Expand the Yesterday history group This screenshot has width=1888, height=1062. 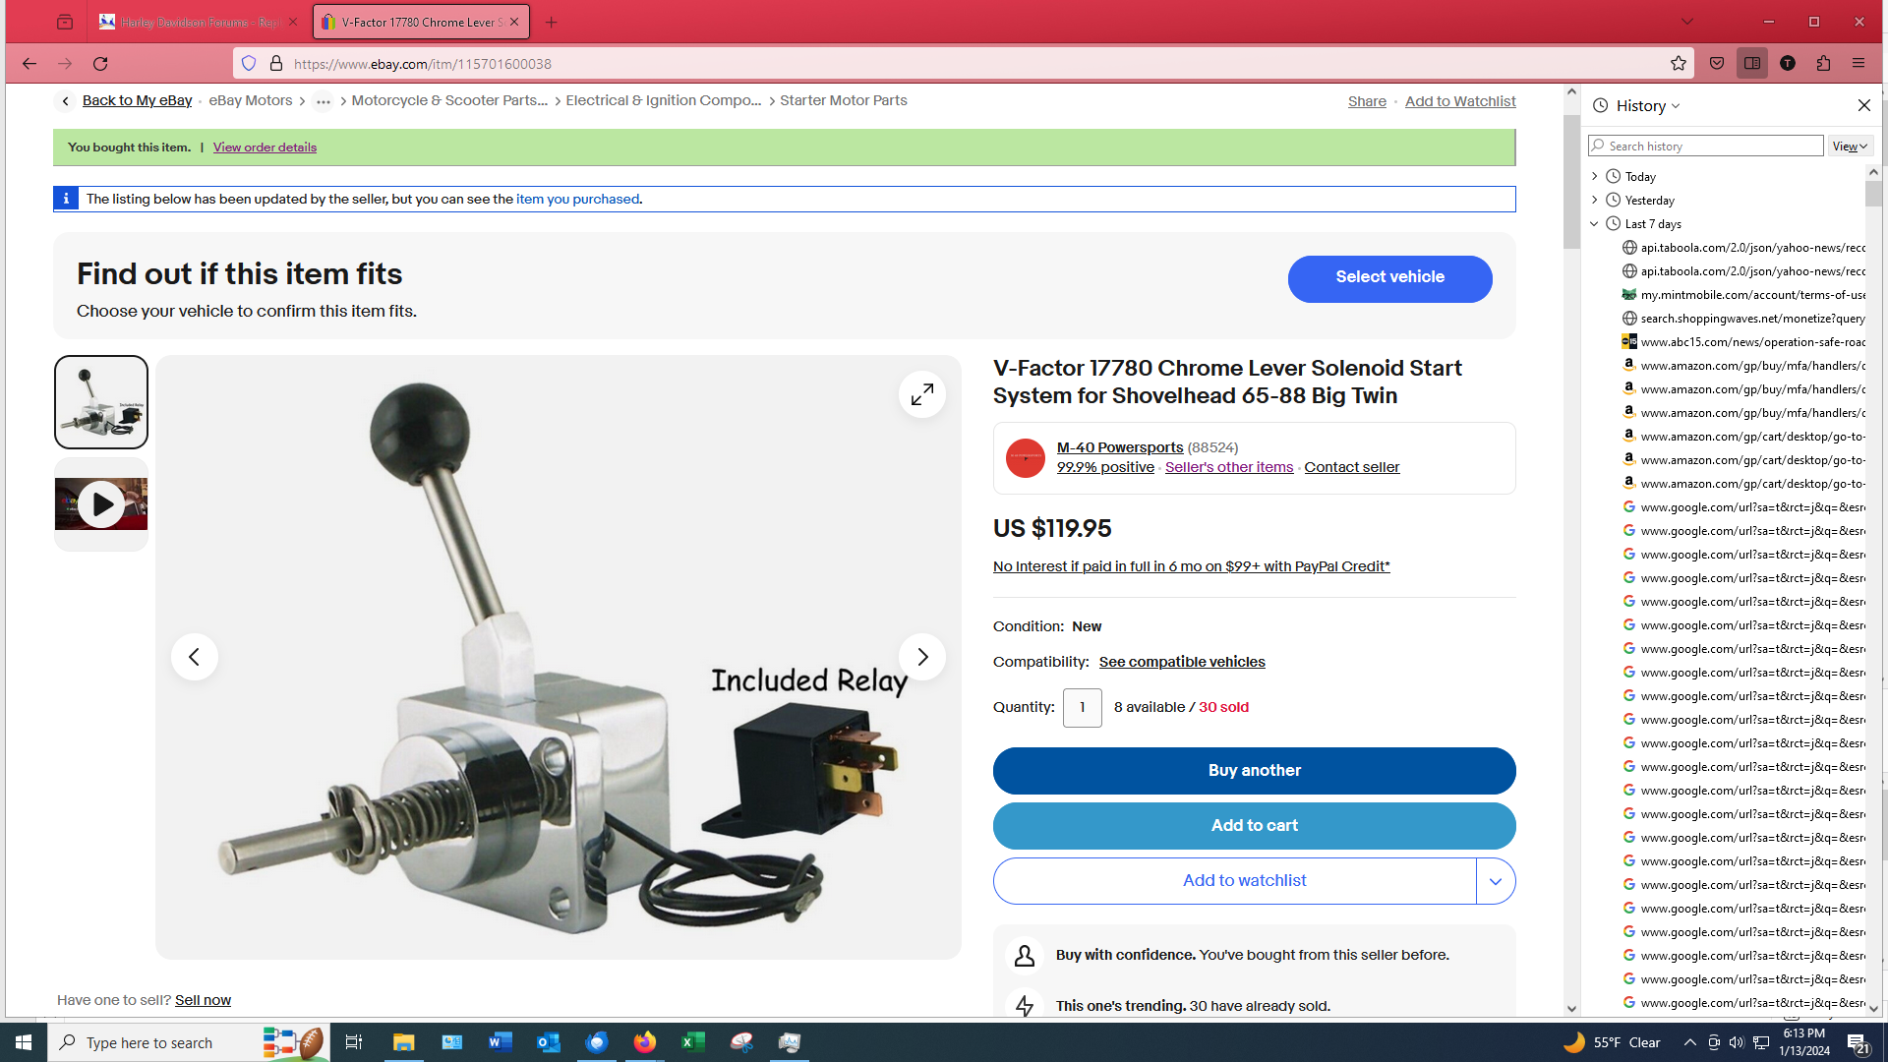(1595, 201)
